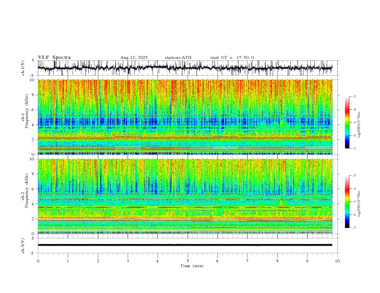Viewport: 380px width, 293px height.
Task: Click the "Time (min)" axis title
Action: 192,266
